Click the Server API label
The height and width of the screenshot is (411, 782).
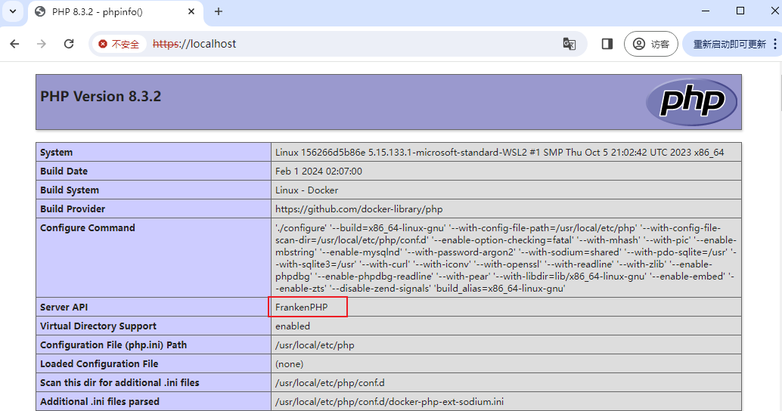point(64,307)
